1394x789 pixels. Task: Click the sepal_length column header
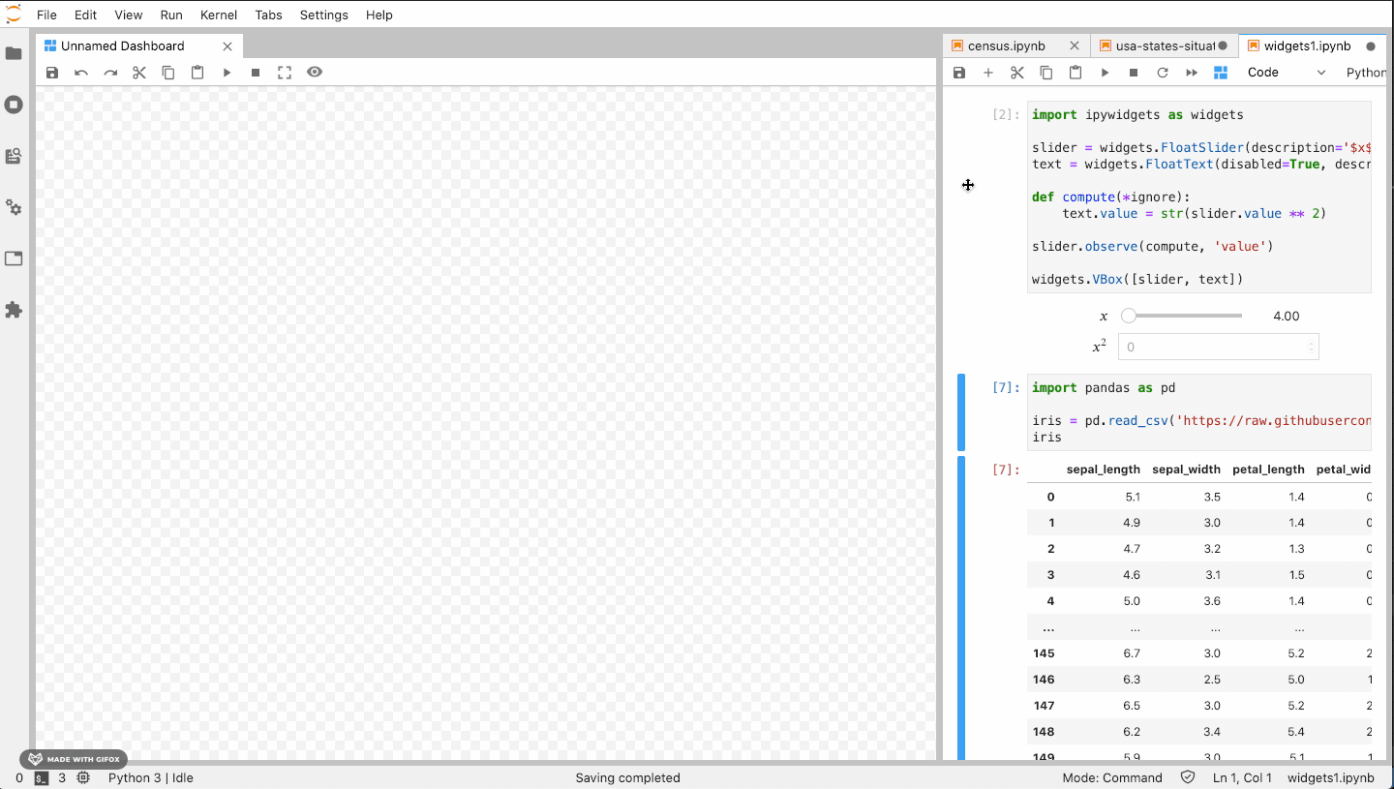pos(1104,470)
